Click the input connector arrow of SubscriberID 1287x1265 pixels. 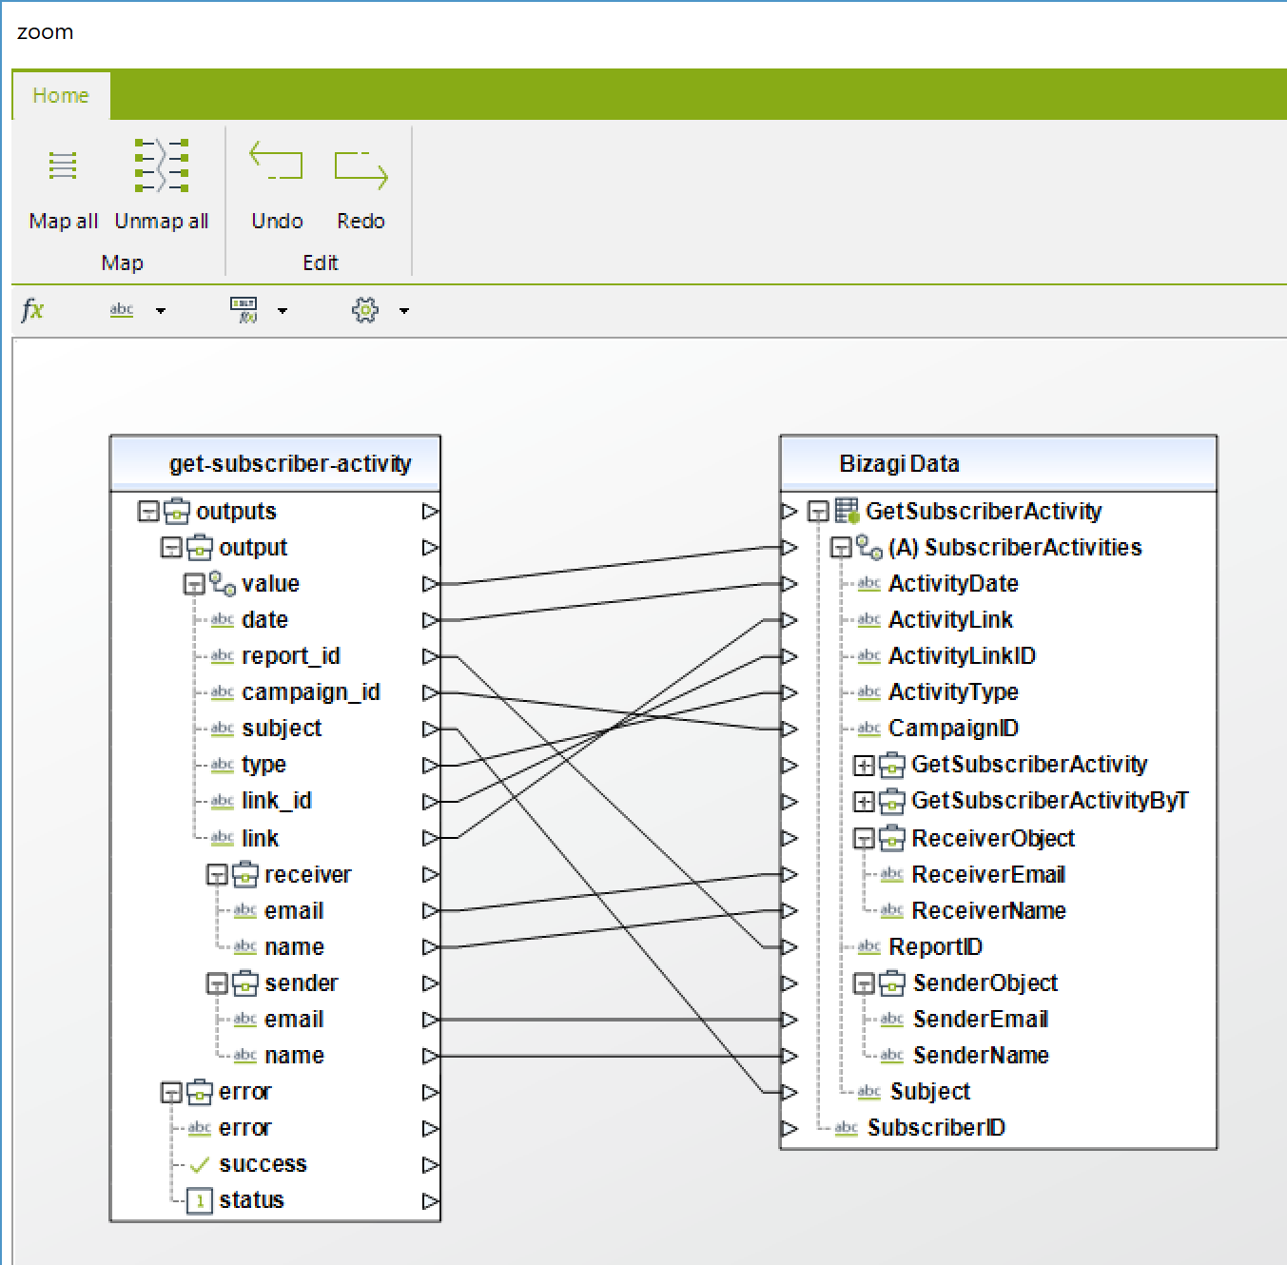click(x=789, y=1128)
